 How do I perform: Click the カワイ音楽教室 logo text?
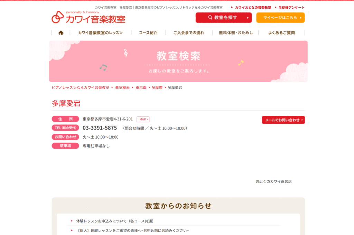[x=95, y=19]
